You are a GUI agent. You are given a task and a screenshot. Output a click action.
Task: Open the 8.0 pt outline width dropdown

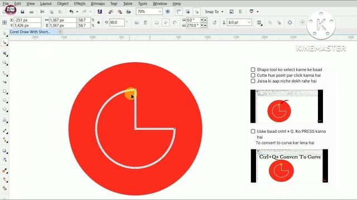coord(249,22)
